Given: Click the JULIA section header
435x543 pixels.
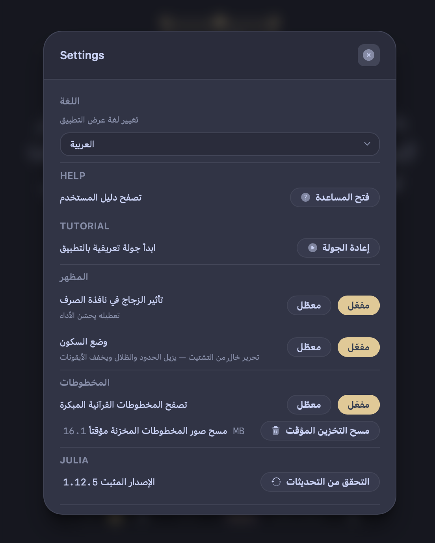Looking at the screenshot, I should [x=74, y=460].
